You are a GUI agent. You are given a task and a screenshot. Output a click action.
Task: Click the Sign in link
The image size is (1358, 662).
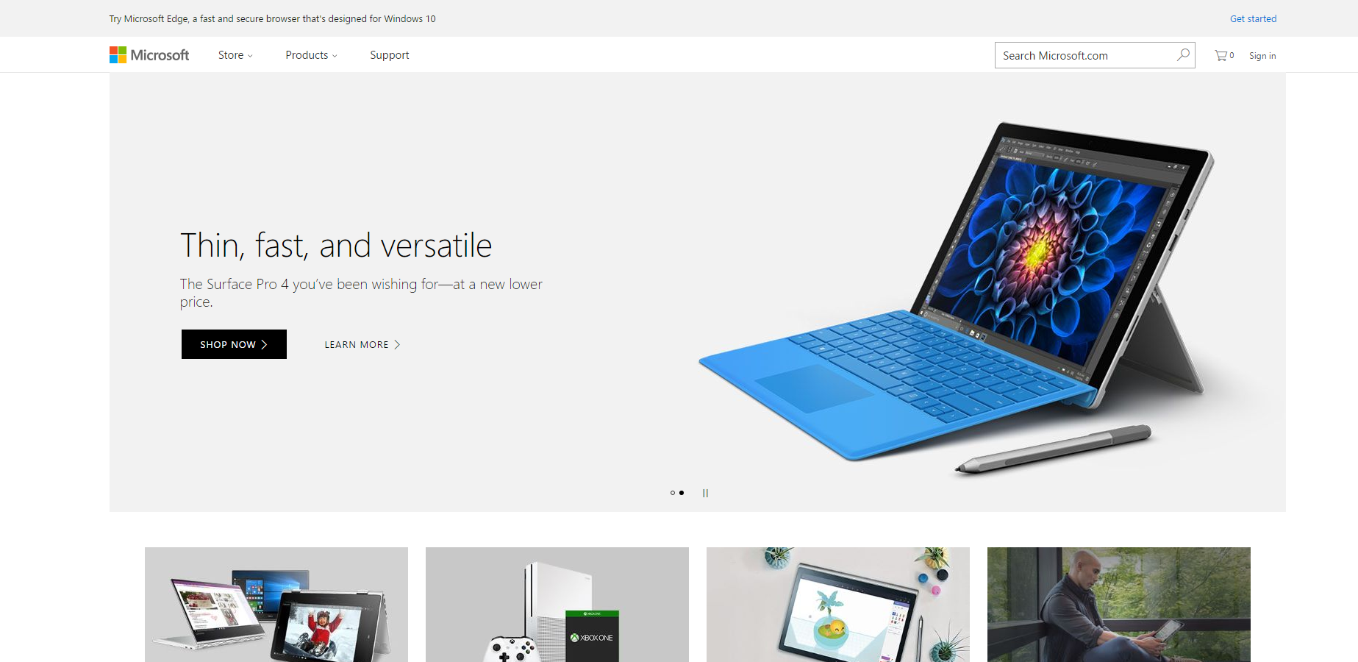1262,56
